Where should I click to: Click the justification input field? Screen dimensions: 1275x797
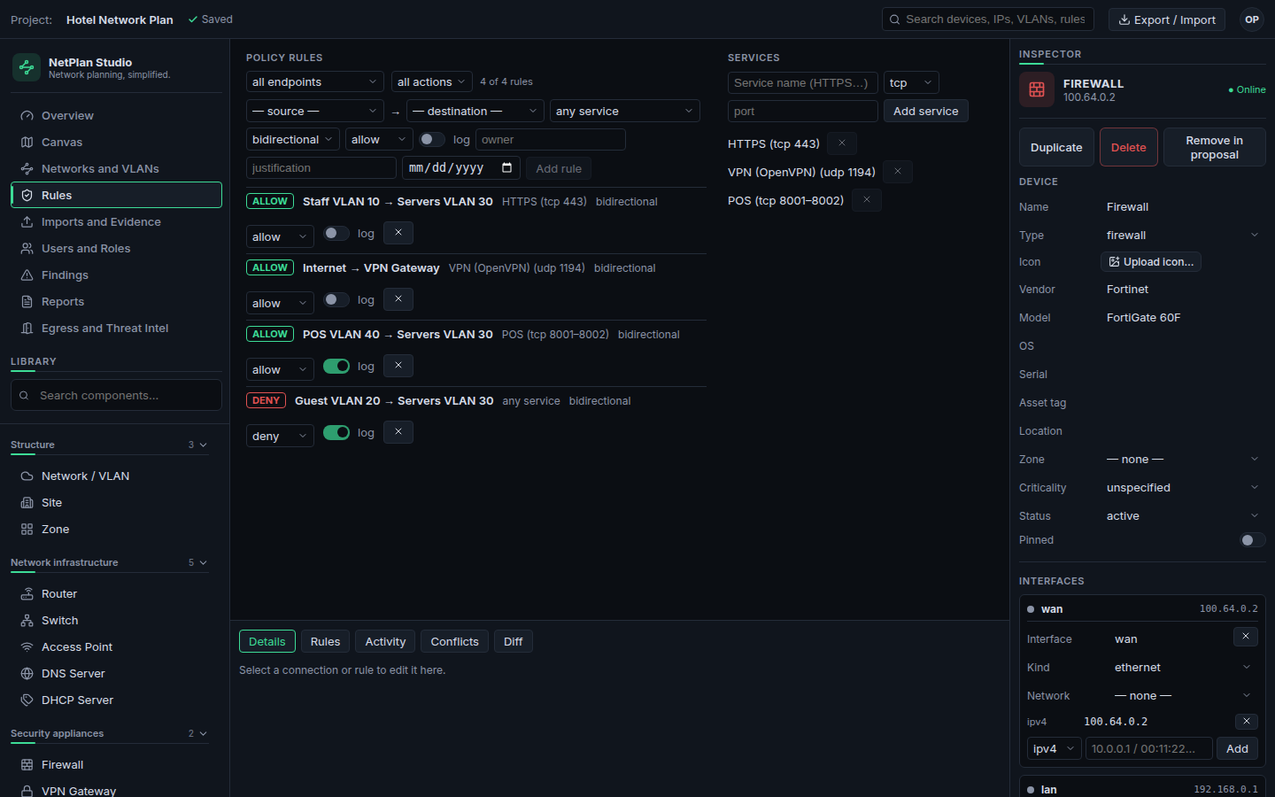point(321,167)
